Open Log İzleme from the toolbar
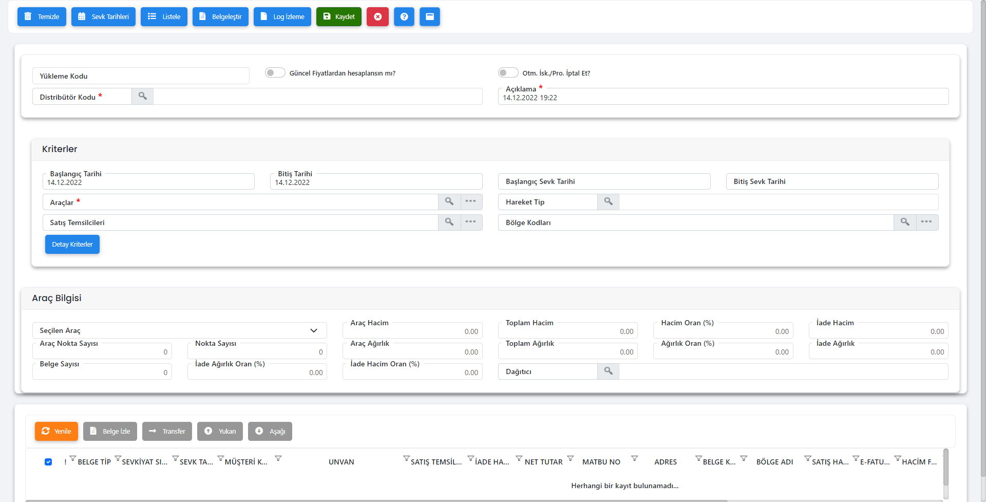 pyautogui.click(x=282, y=16)
